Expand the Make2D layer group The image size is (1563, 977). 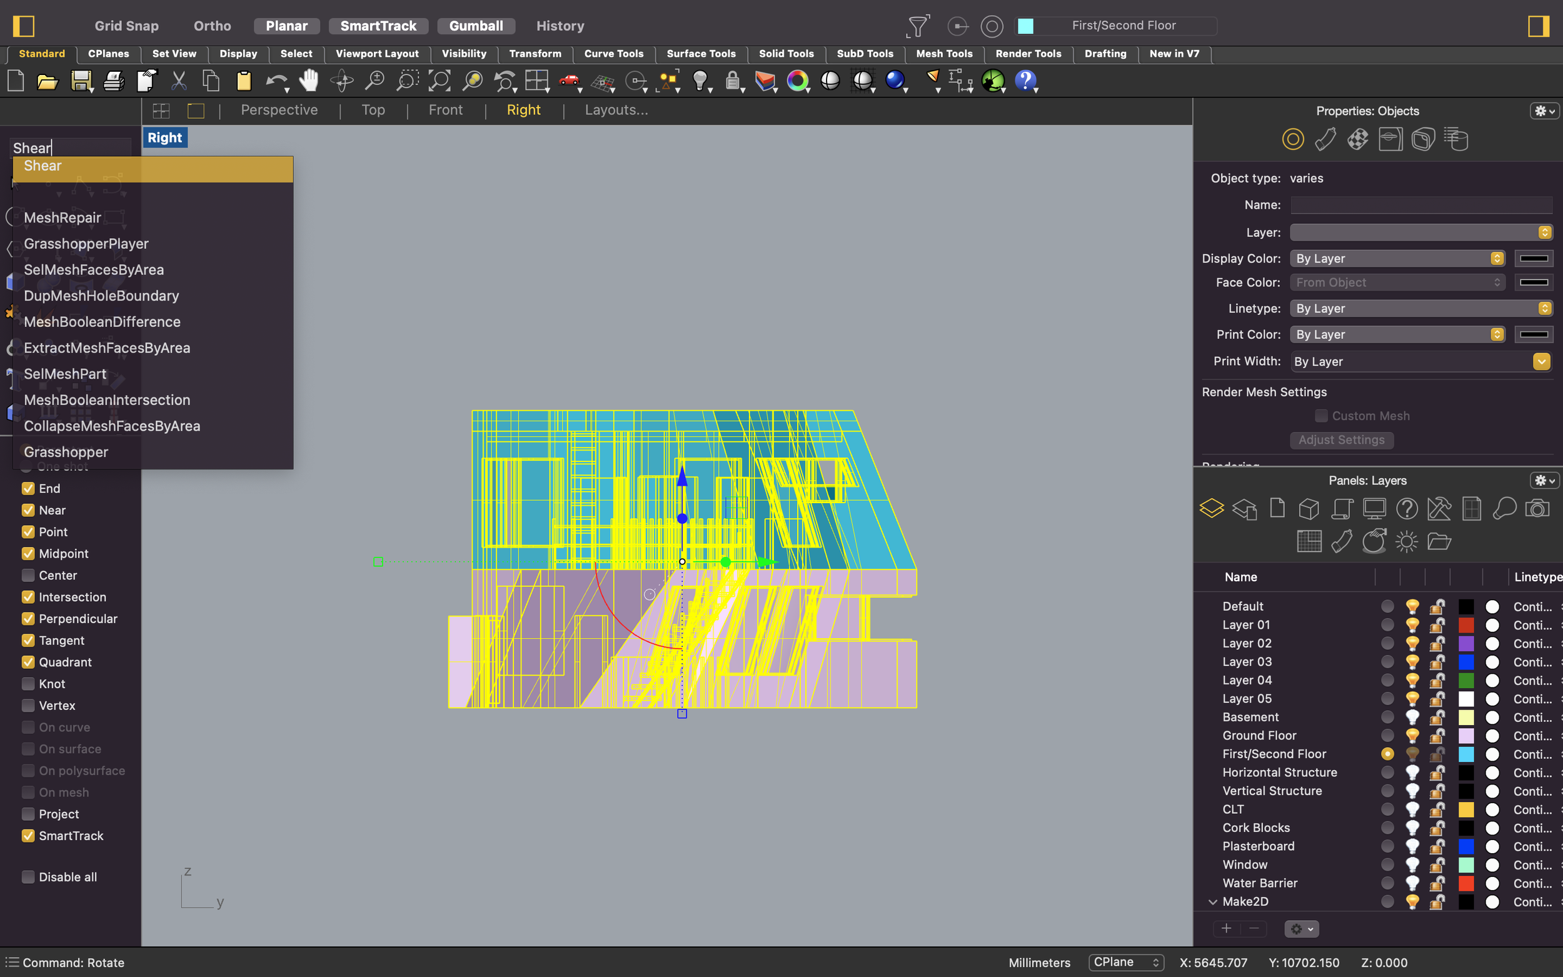point(1213,901)
